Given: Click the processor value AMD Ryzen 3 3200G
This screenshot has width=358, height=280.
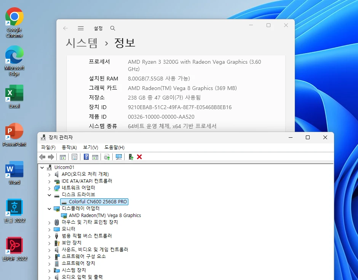Looking at the screenshot, I should 195,66.
